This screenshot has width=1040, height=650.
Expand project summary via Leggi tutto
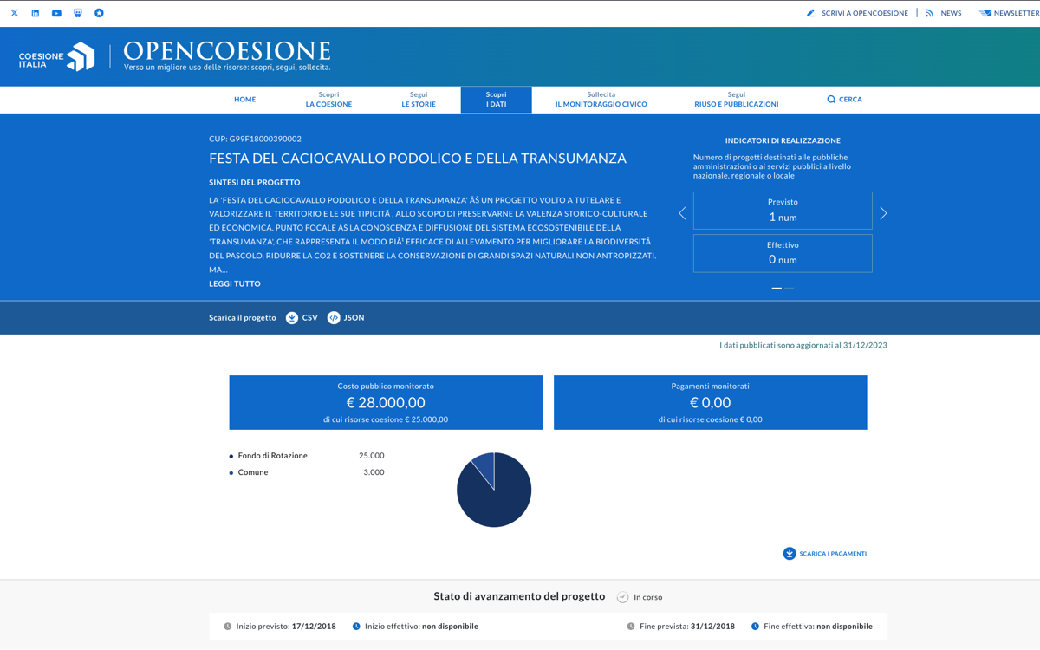tap(235, 283)
